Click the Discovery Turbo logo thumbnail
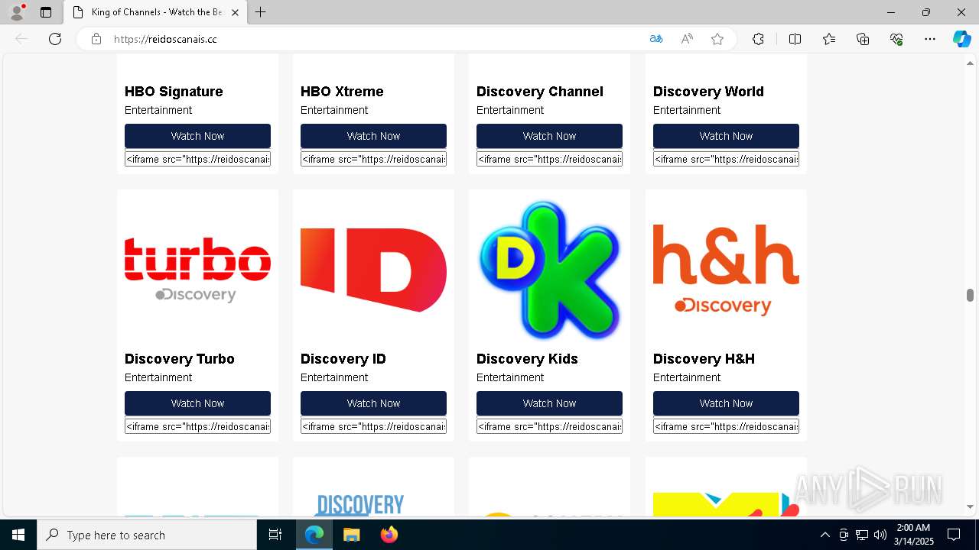 pyautogui.click(x=197, y=270)
